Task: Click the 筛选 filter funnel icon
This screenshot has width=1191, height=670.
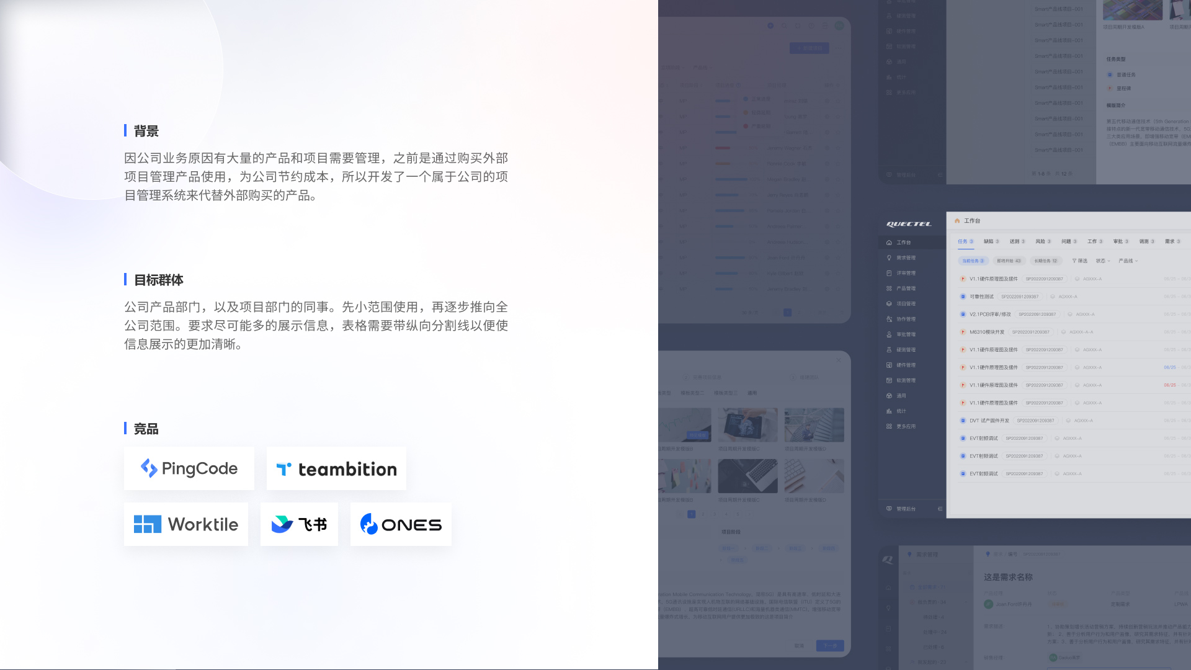Action: (1074, 261)
